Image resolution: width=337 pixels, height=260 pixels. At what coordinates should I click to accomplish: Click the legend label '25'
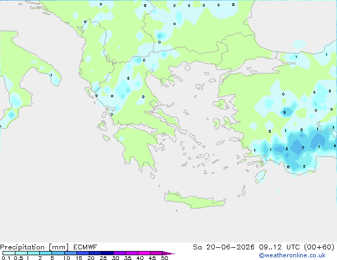point(103,258)
